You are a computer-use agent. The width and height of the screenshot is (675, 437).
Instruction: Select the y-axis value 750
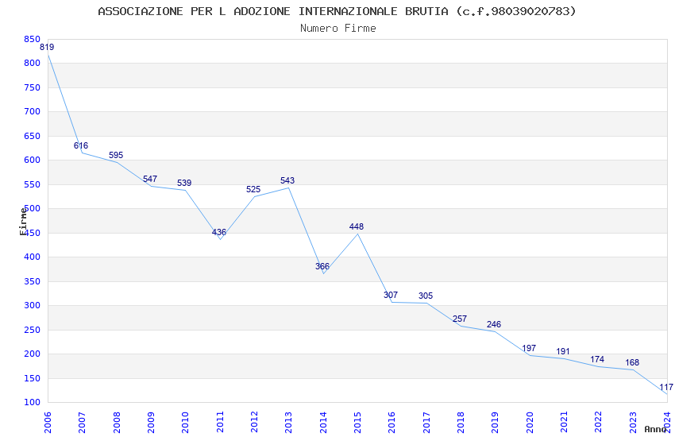(x=32, y=87)
